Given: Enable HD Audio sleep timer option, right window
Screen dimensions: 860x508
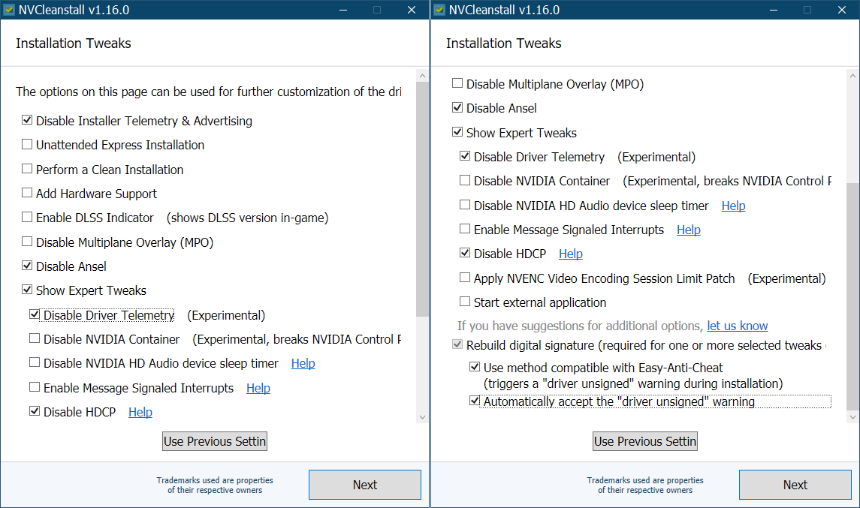Looking at the screenshot, I should pos(465,205).
